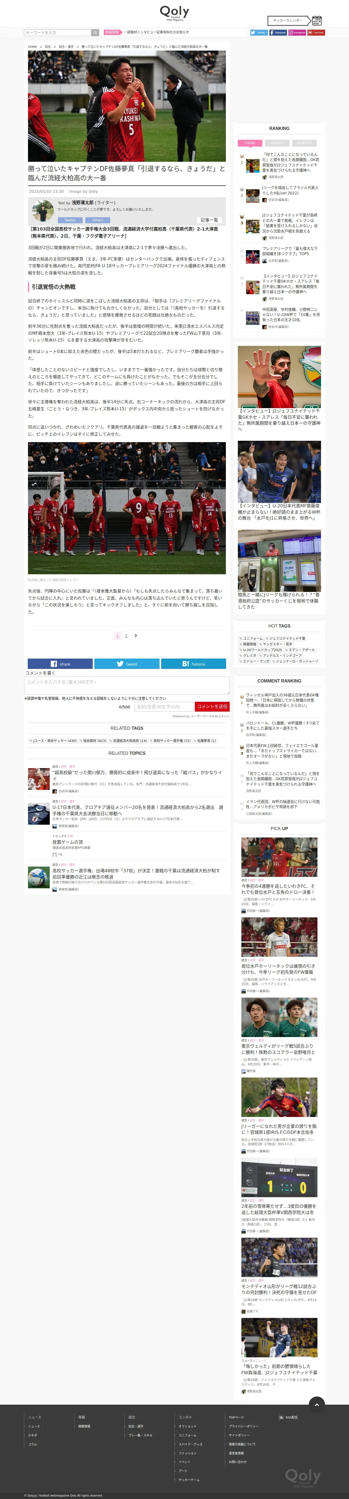Screen dimensions: 349x1499
Task: Open related topic 放置ゲームの頂 PR
Action: (x=67, y=842)
